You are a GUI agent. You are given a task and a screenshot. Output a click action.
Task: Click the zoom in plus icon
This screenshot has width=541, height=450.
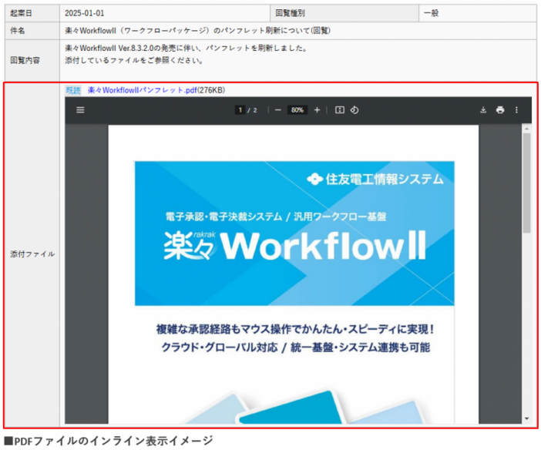317,110
